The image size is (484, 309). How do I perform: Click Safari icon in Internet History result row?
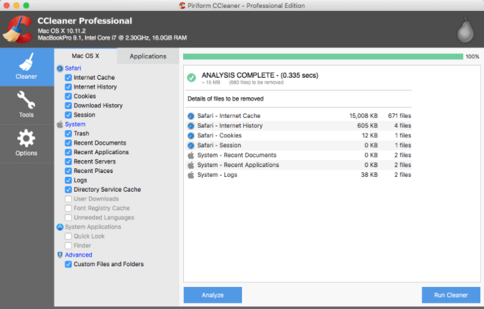coord(191,126)
